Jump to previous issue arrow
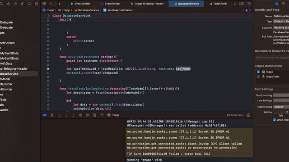The height and width of the screenshot is (162, 289). pyautogui.click(x=243, y=10)
